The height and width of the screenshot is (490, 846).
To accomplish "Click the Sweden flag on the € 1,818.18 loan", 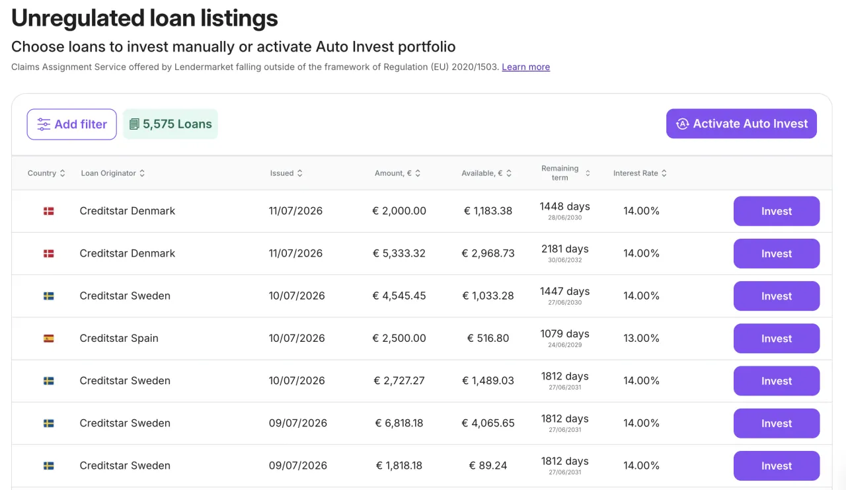I will (x=49, y=466).
